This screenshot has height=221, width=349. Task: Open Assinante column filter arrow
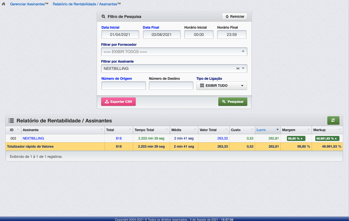(x=102, y=130)
